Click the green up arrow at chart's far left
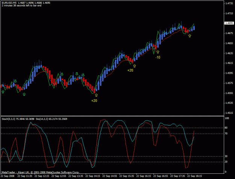Image resolution: width=235 pixels, height=179 pixels. tap(3, 92)
